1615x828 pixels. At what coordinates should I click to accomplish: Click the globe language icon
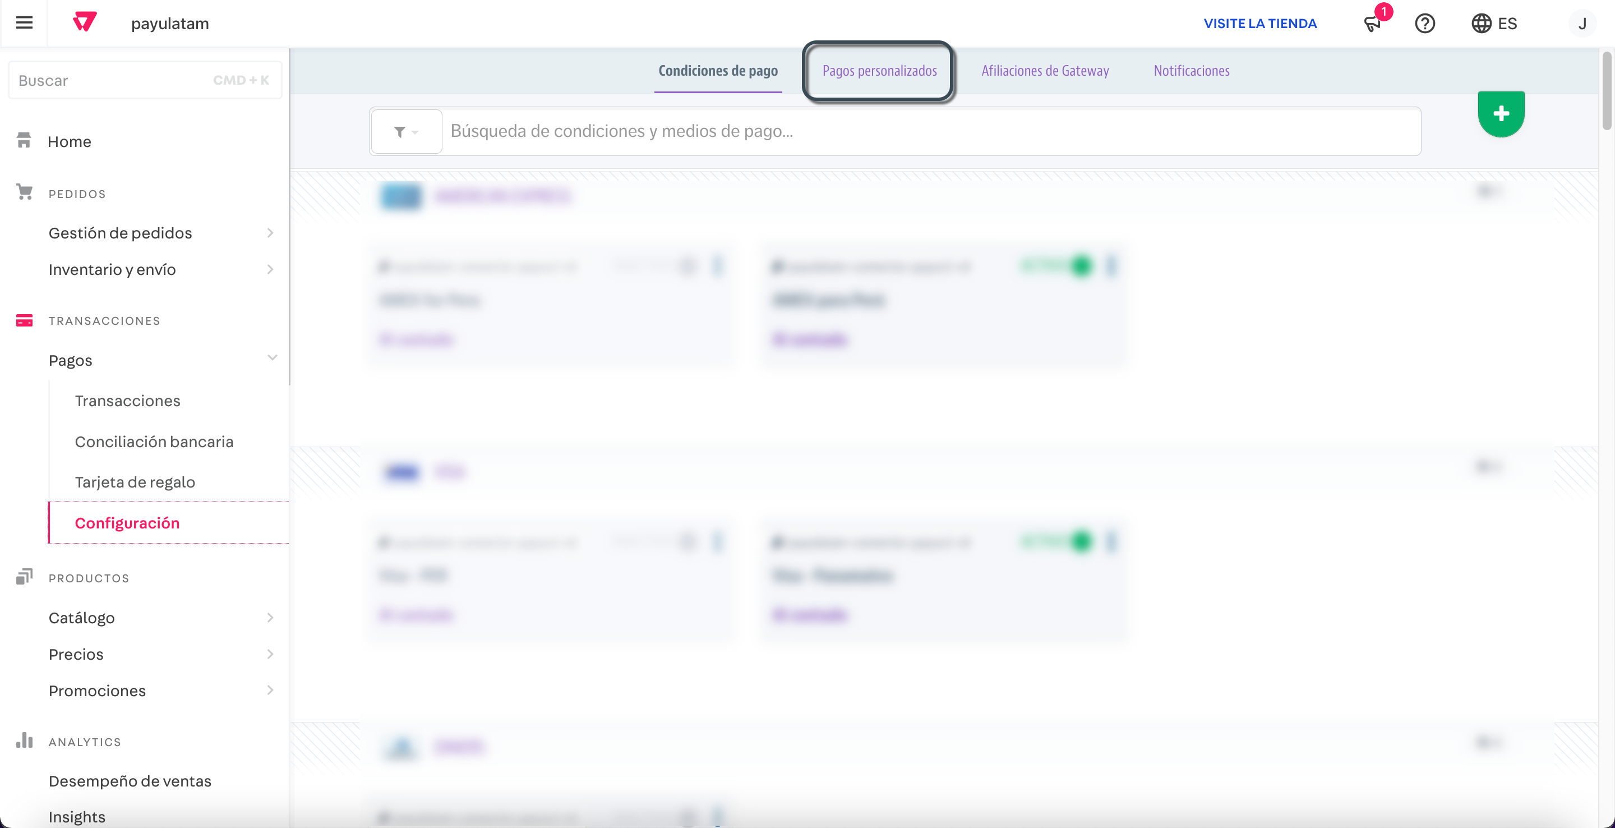click(x=1481, y=24)
